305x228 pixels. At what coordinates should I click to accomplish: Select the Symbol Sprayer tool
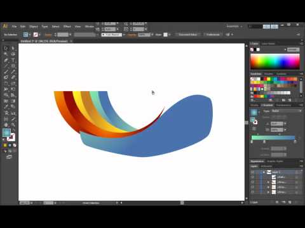6,113
